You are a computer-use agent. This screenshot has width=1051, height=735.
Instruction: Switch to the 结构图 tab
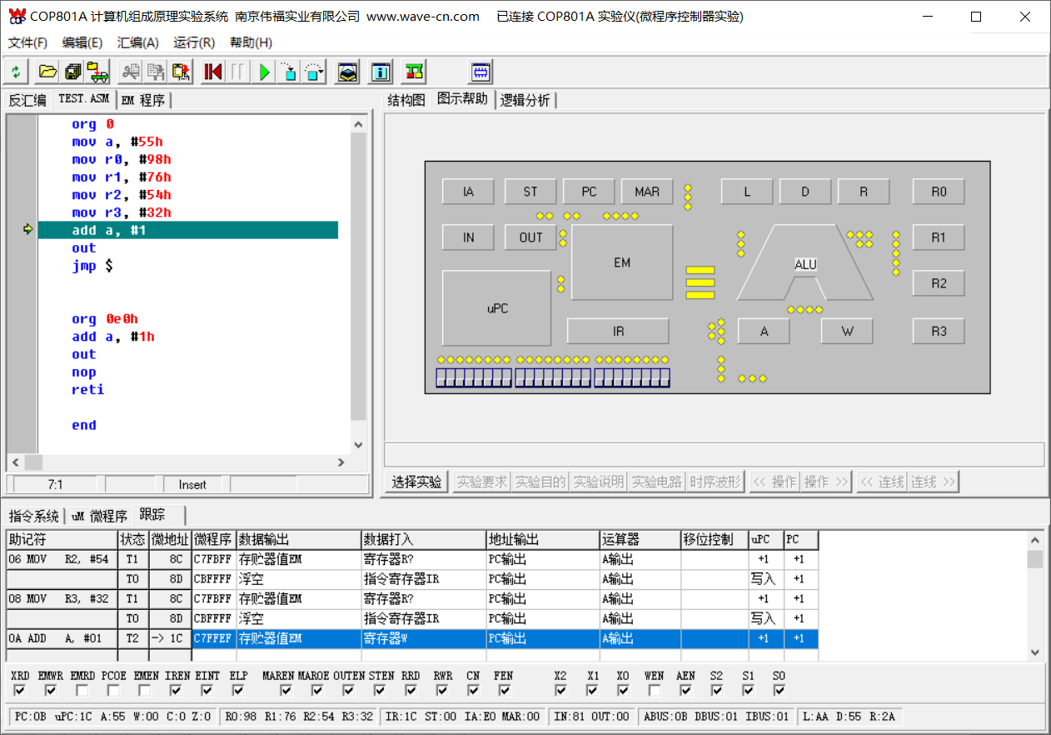tap(406, 101)
